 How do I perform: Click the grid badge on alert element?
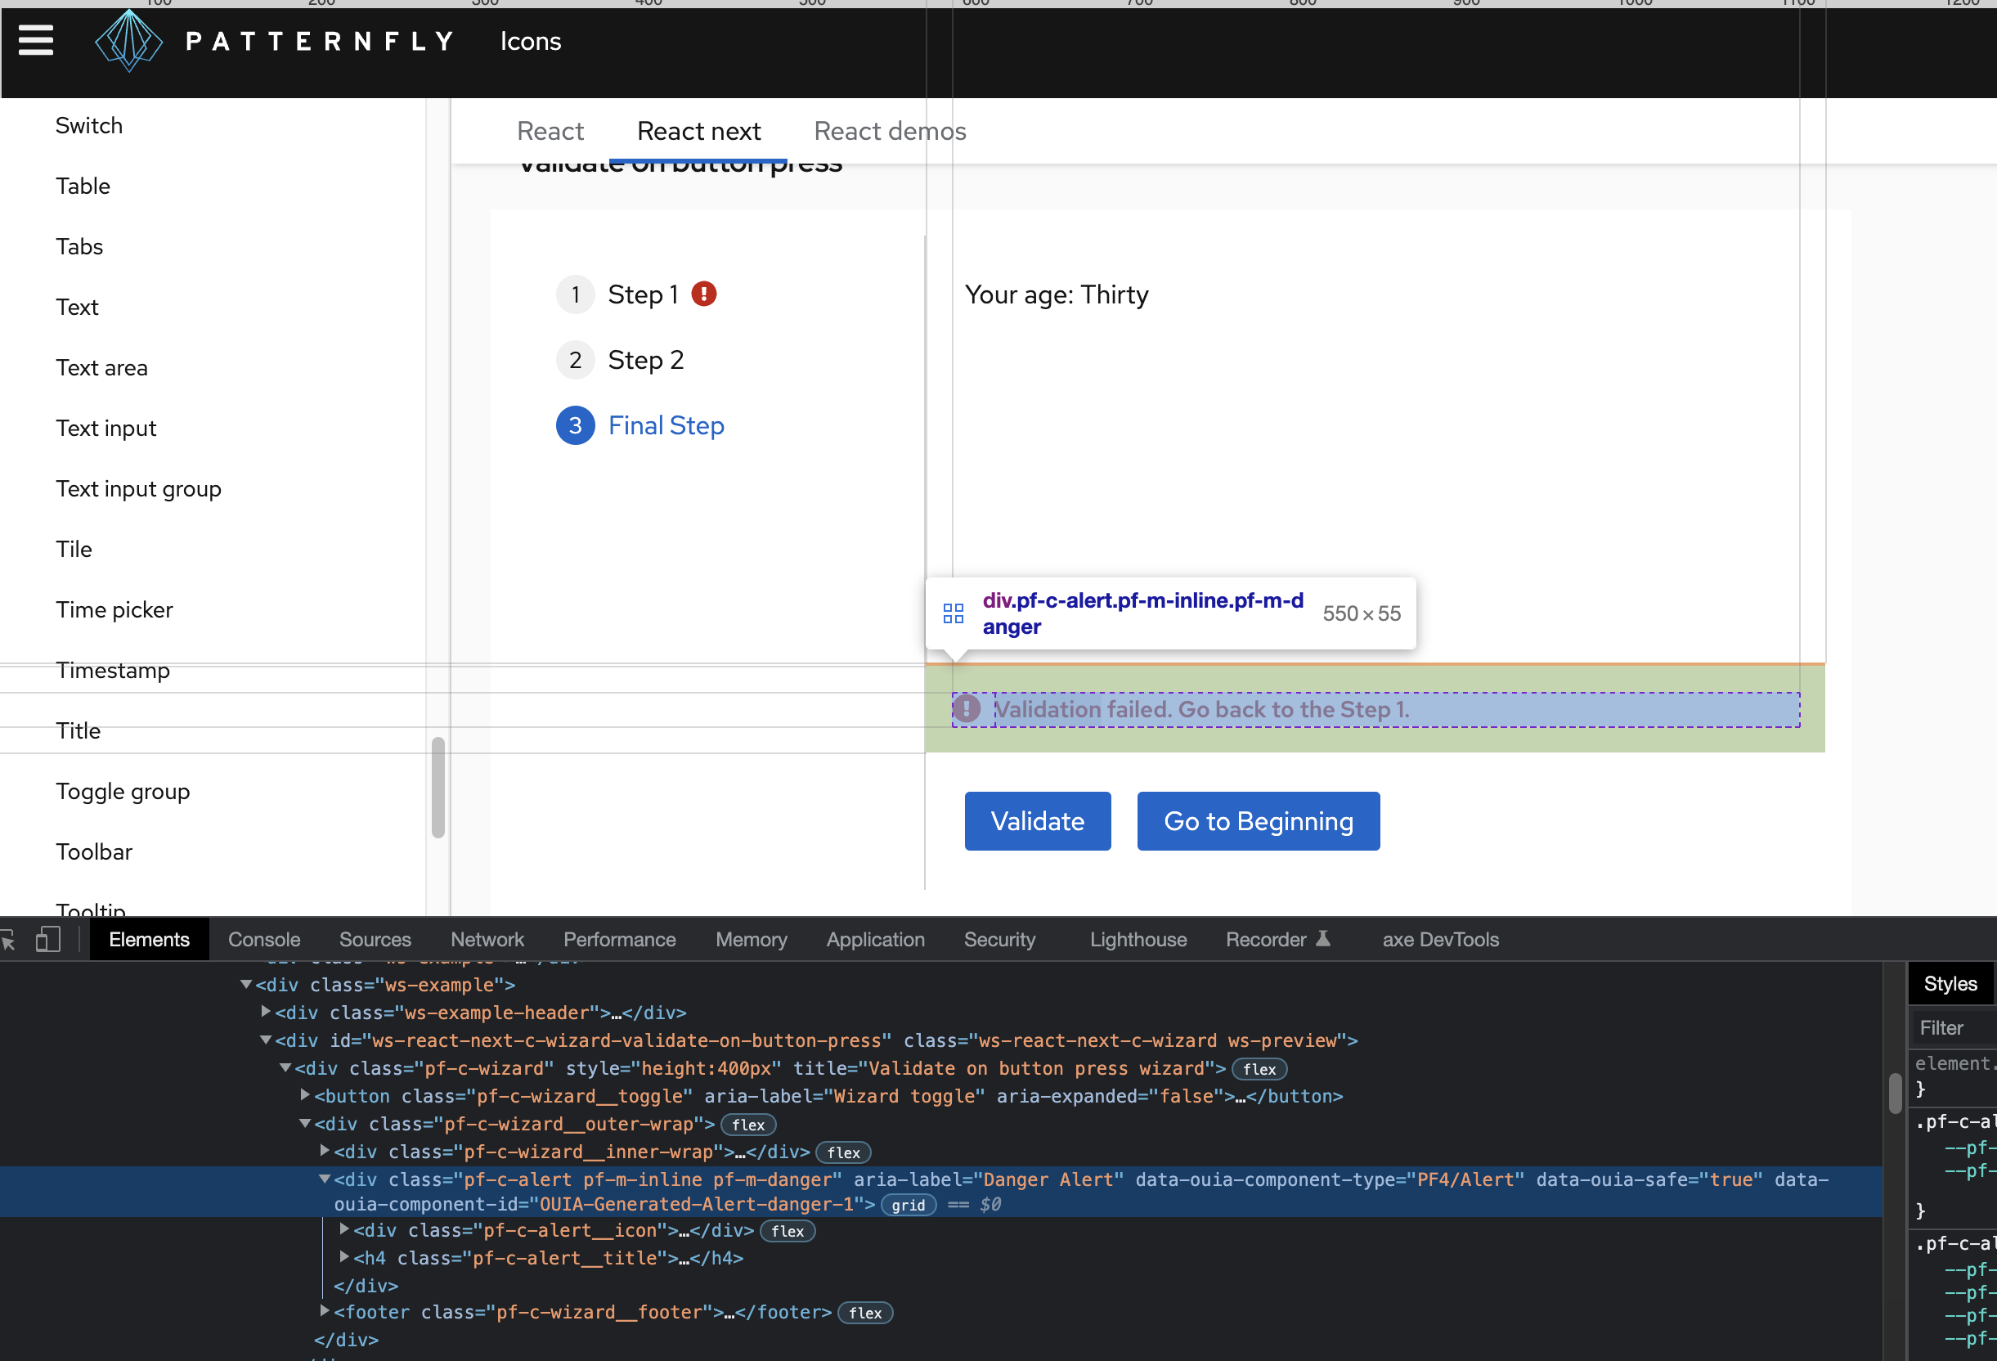coord(908,1205)
